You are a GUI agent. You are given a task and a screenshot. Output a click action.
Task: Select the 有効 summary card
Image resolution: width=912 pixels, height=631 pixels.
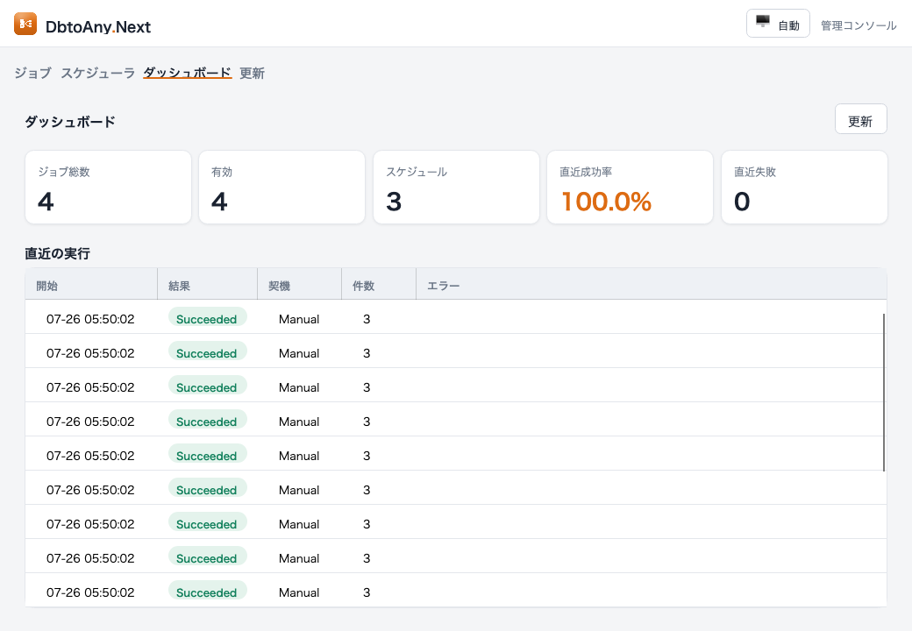coord(282,187)
